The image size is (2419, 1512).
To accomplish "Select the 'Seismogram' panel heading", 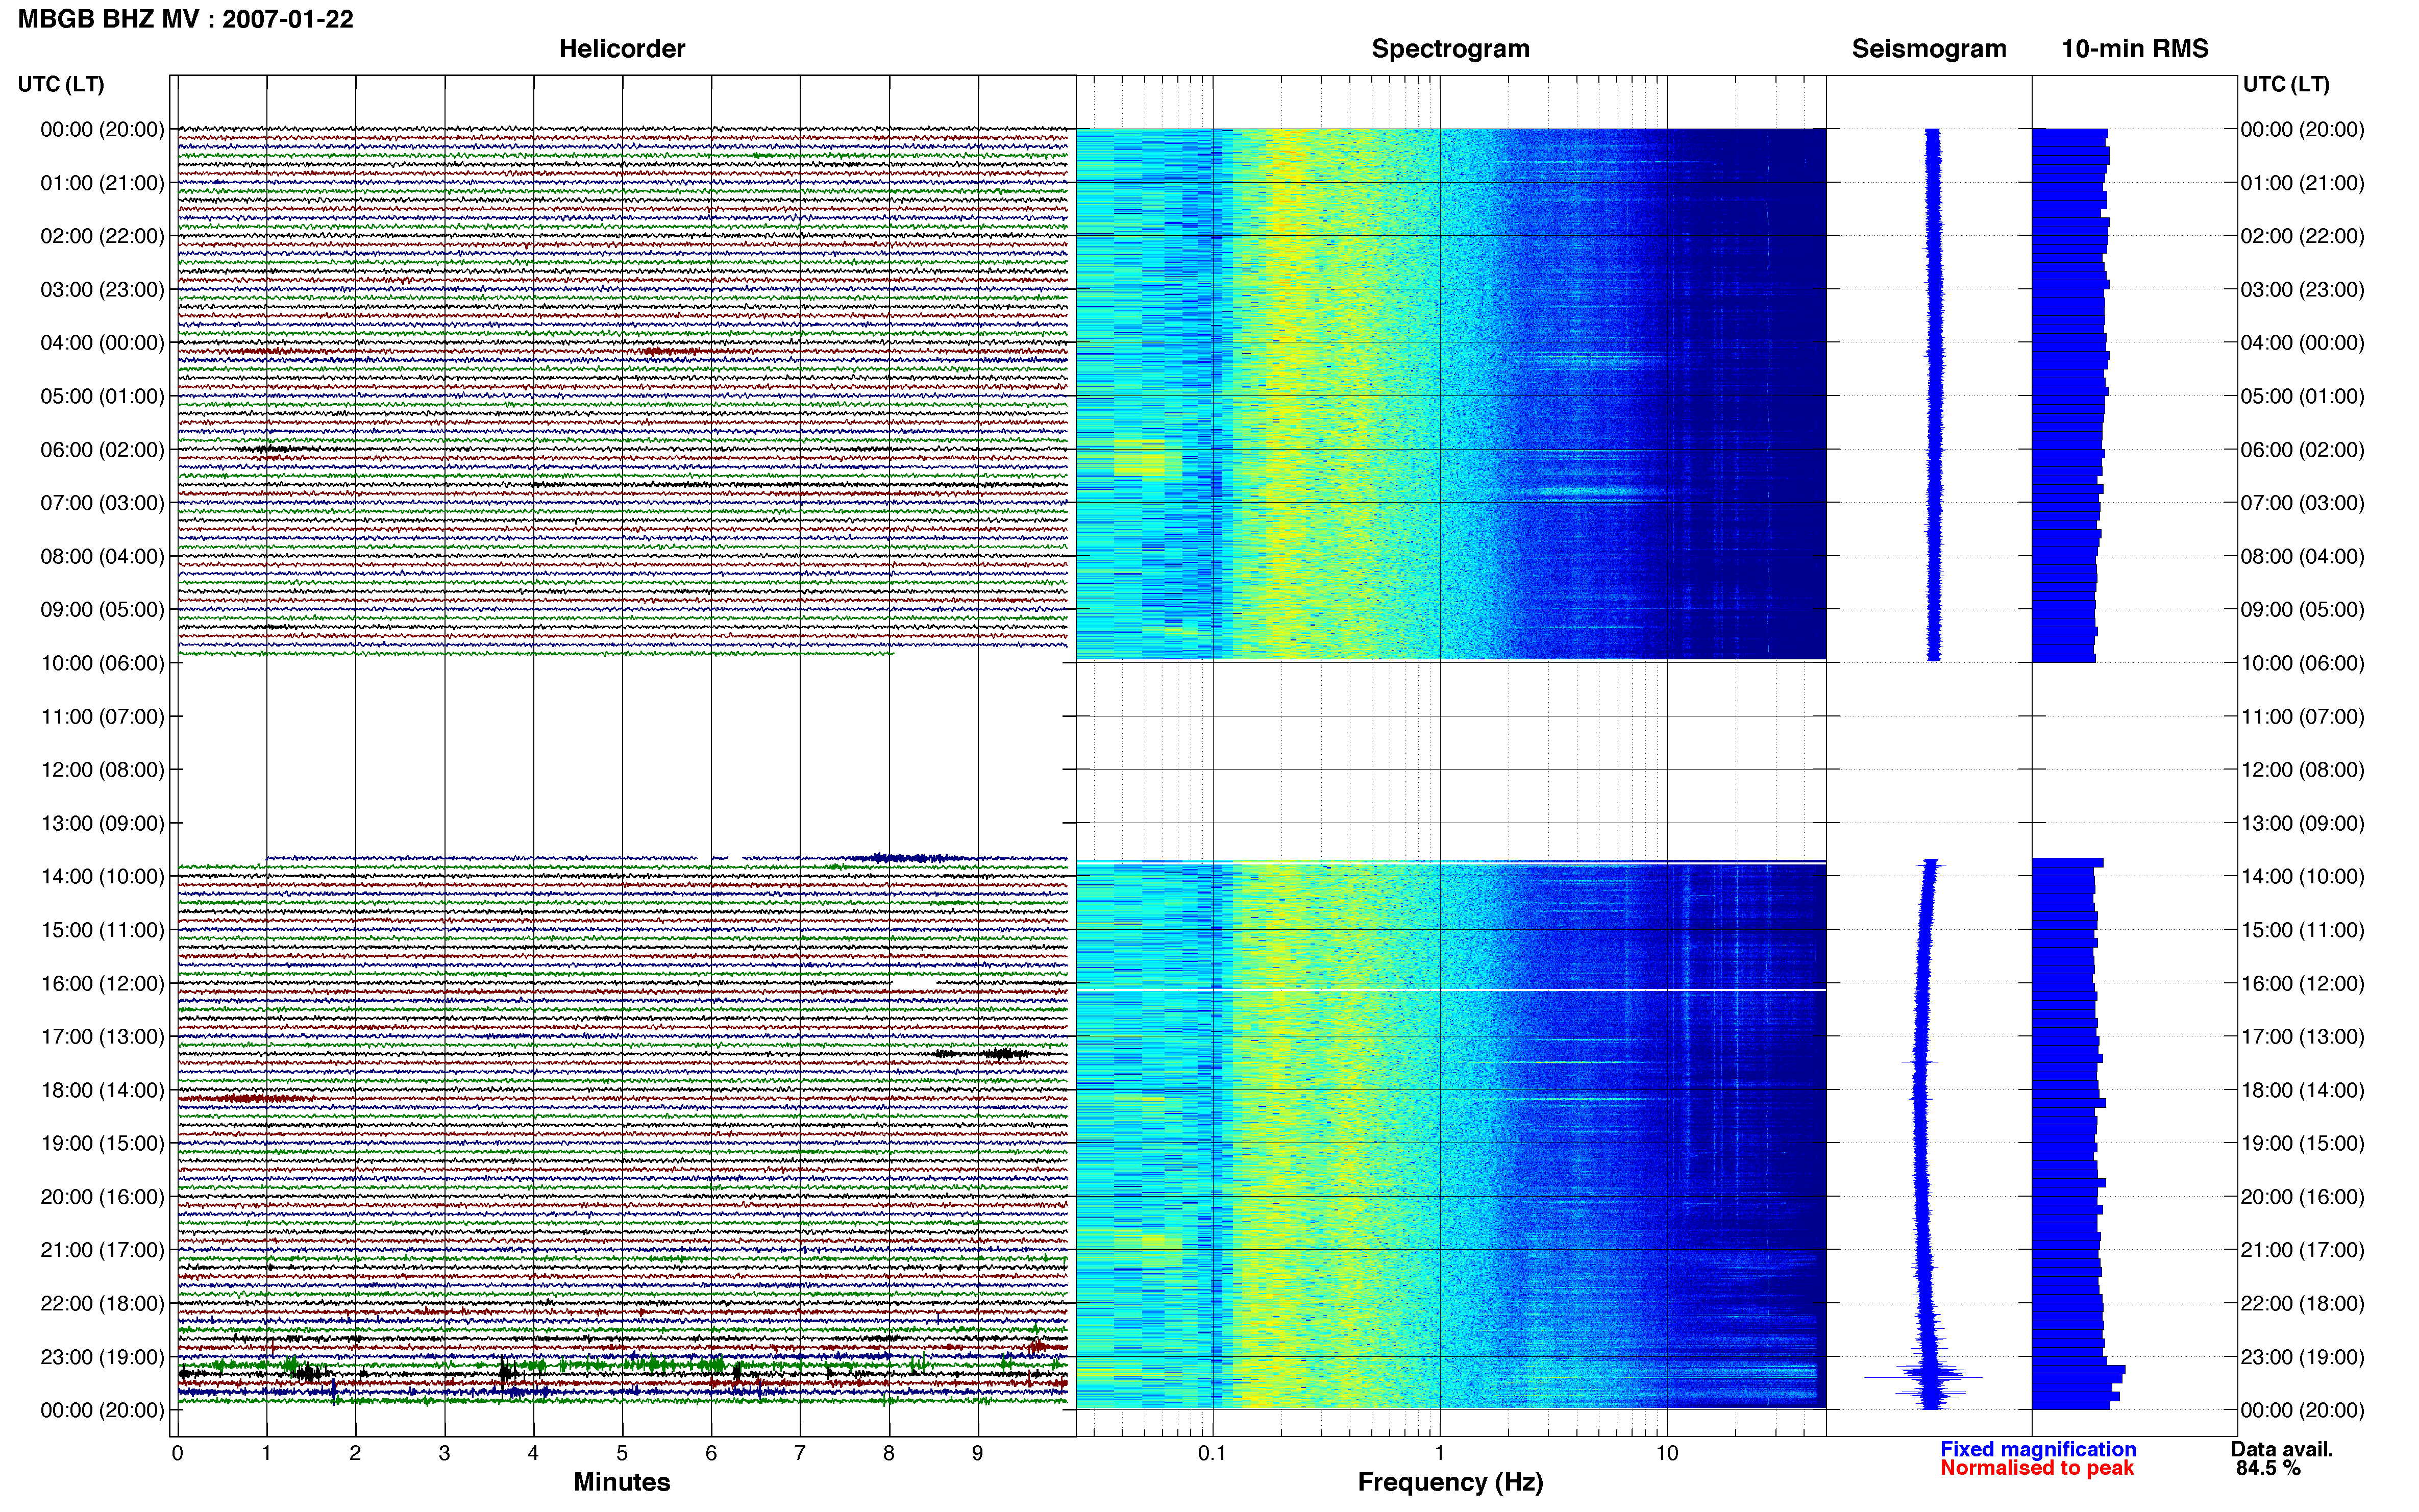I will (x=1929, y=49).
